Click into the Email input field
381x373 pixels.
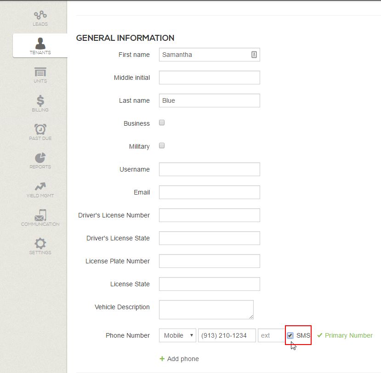tap(209, 192)
